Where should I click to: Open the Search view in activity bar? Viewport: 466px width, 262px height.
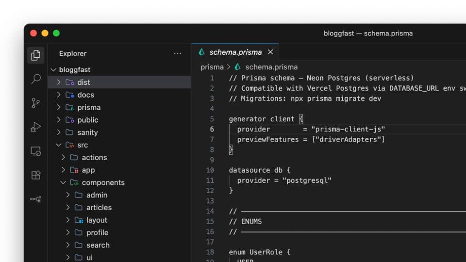pyautogui.click(x=35, y=79)
